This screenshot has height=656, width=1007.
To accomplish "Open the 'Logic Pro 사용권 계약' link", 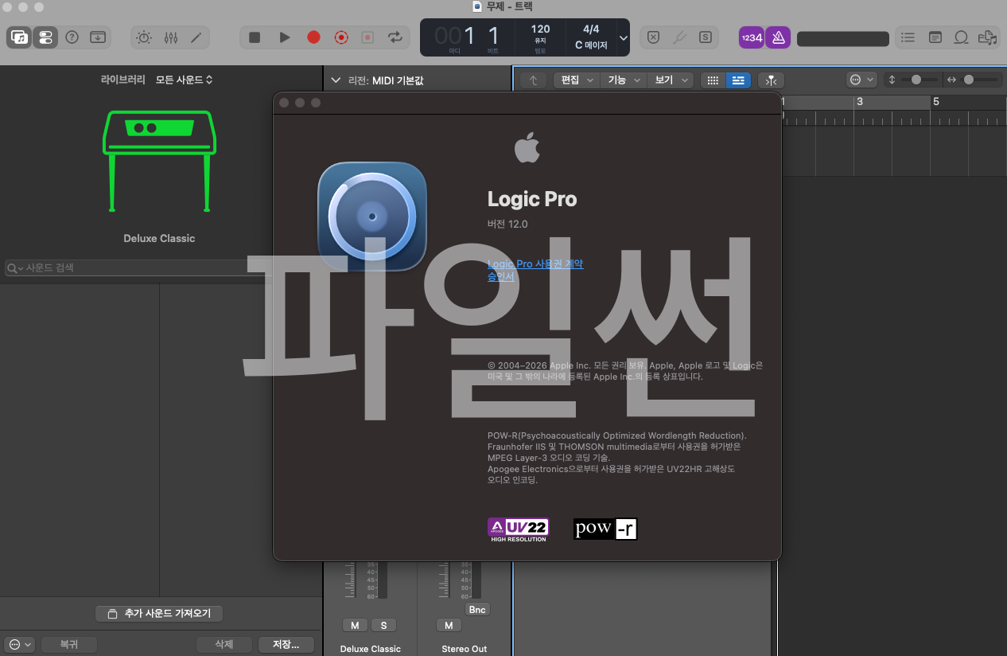I will [535, 264].
